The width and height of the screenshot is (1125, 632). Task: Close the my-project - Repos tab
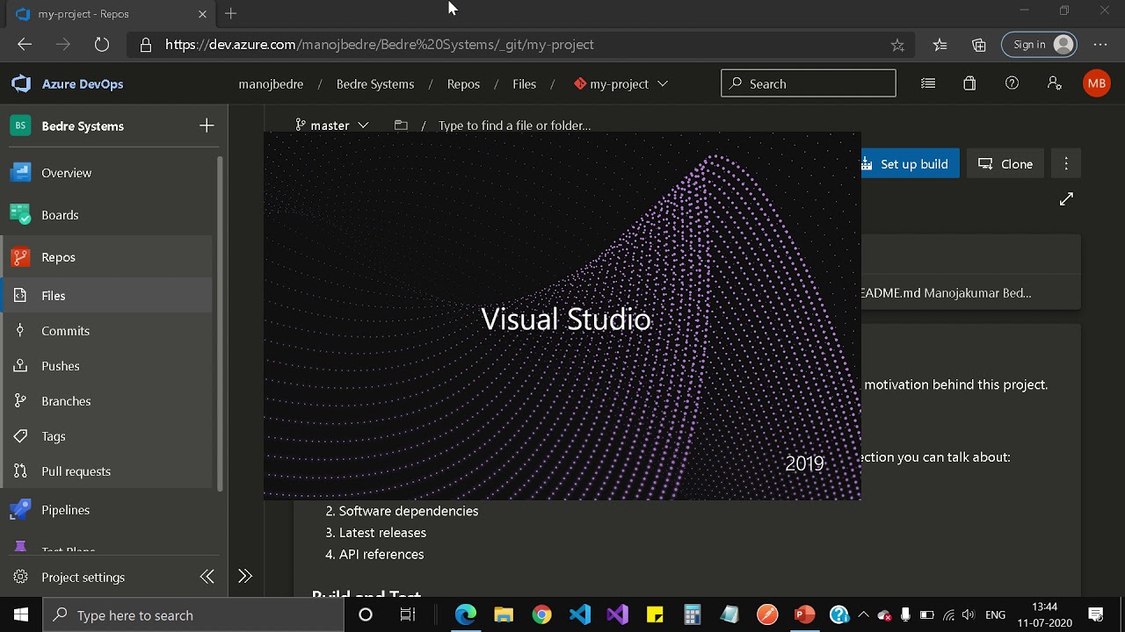tap(203, 14)
